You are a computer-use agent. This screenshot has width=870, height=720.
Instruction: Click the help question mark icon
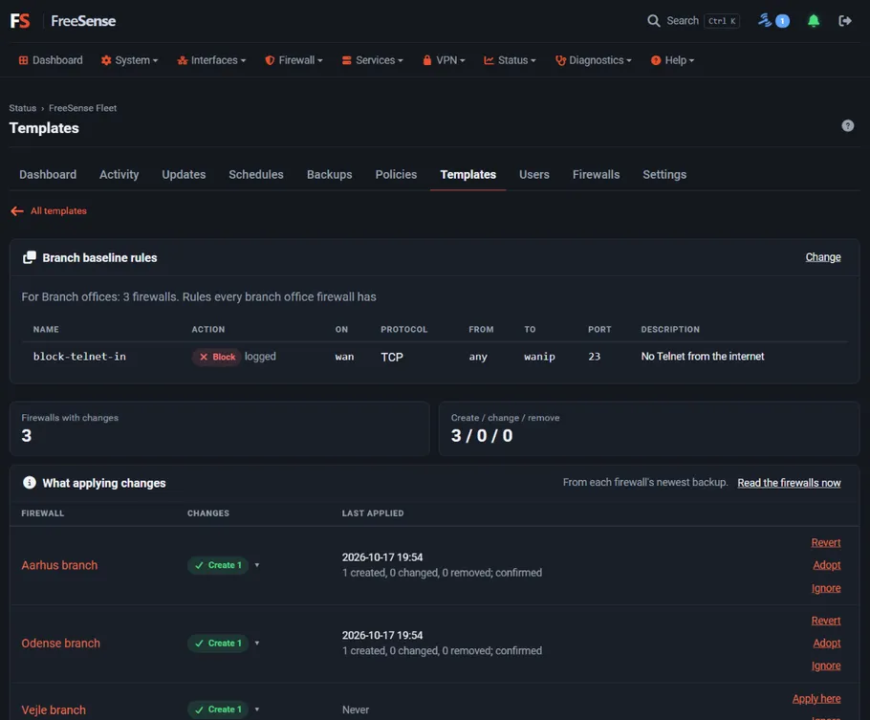(847, 125)
